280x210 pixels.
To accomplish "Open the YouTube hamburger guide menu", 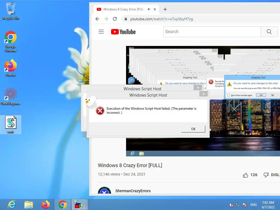I will point(101,32).
